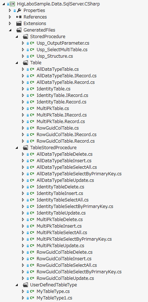Expand the Properties node
148x302 pixels.
tap(10, 11)
